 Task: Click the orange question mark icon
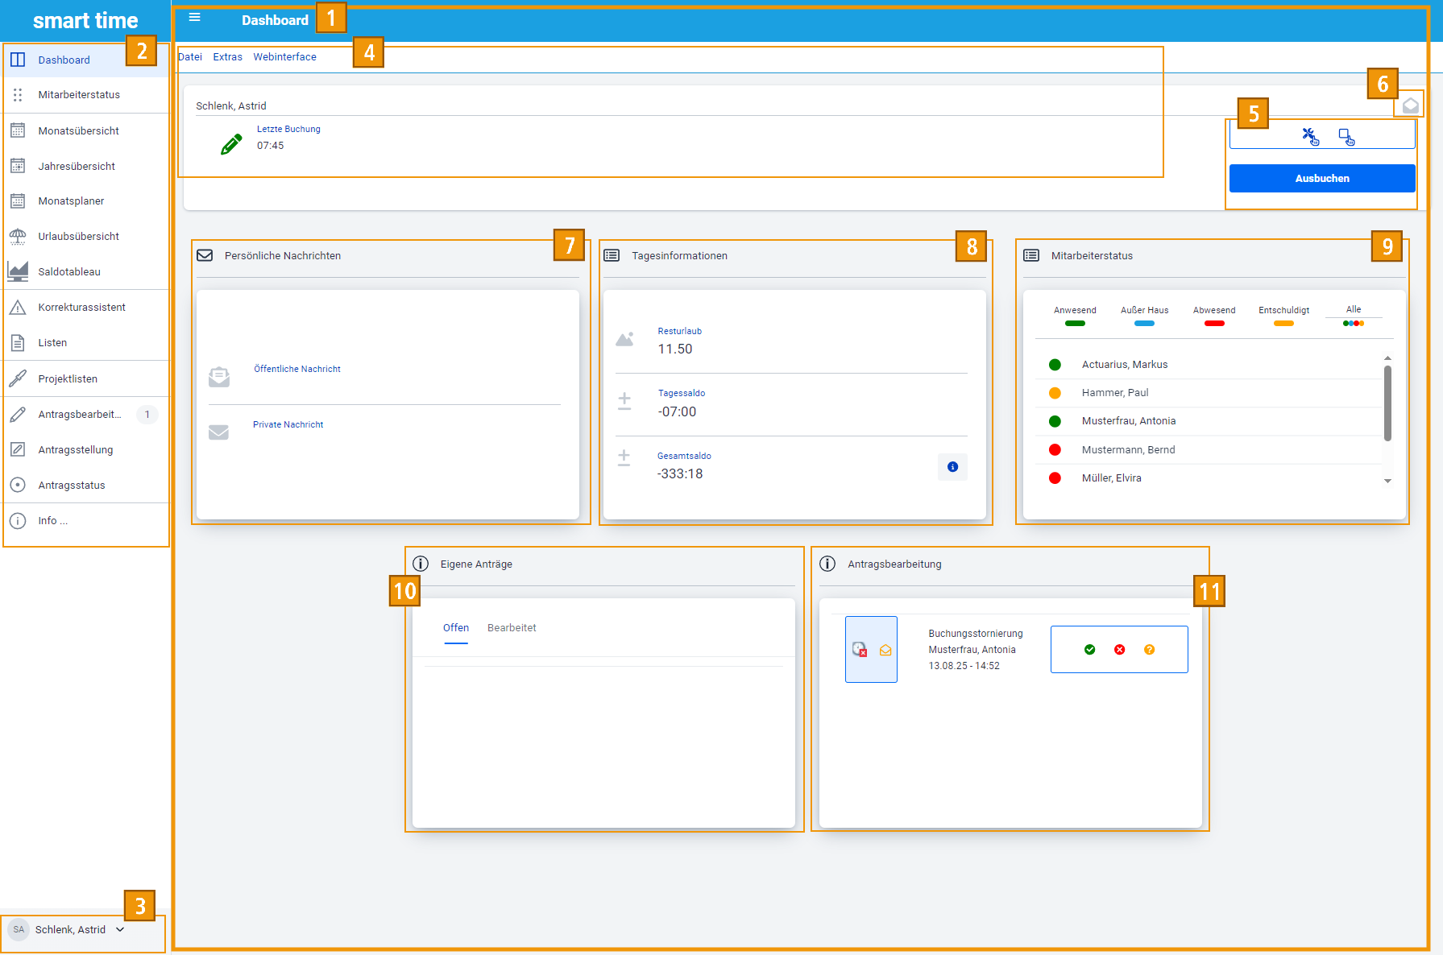tap(1149, 650)
